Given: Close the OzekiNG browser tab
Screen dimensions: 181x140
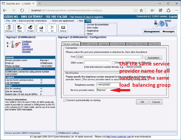Looking at the screenshot, I should coord(33,3).
